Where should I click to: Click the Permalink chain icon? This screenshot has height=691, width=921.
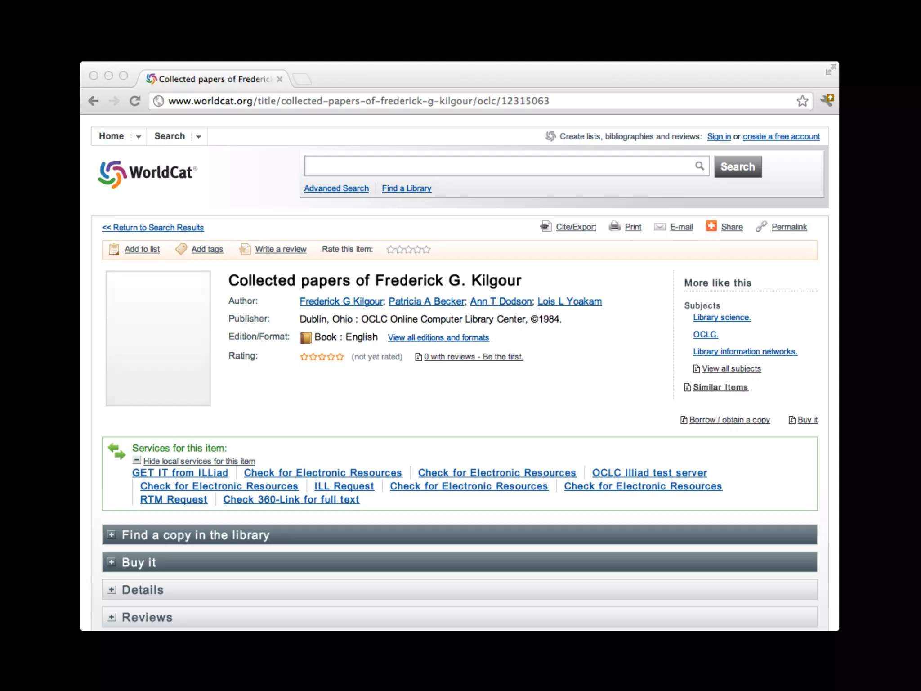761,227
